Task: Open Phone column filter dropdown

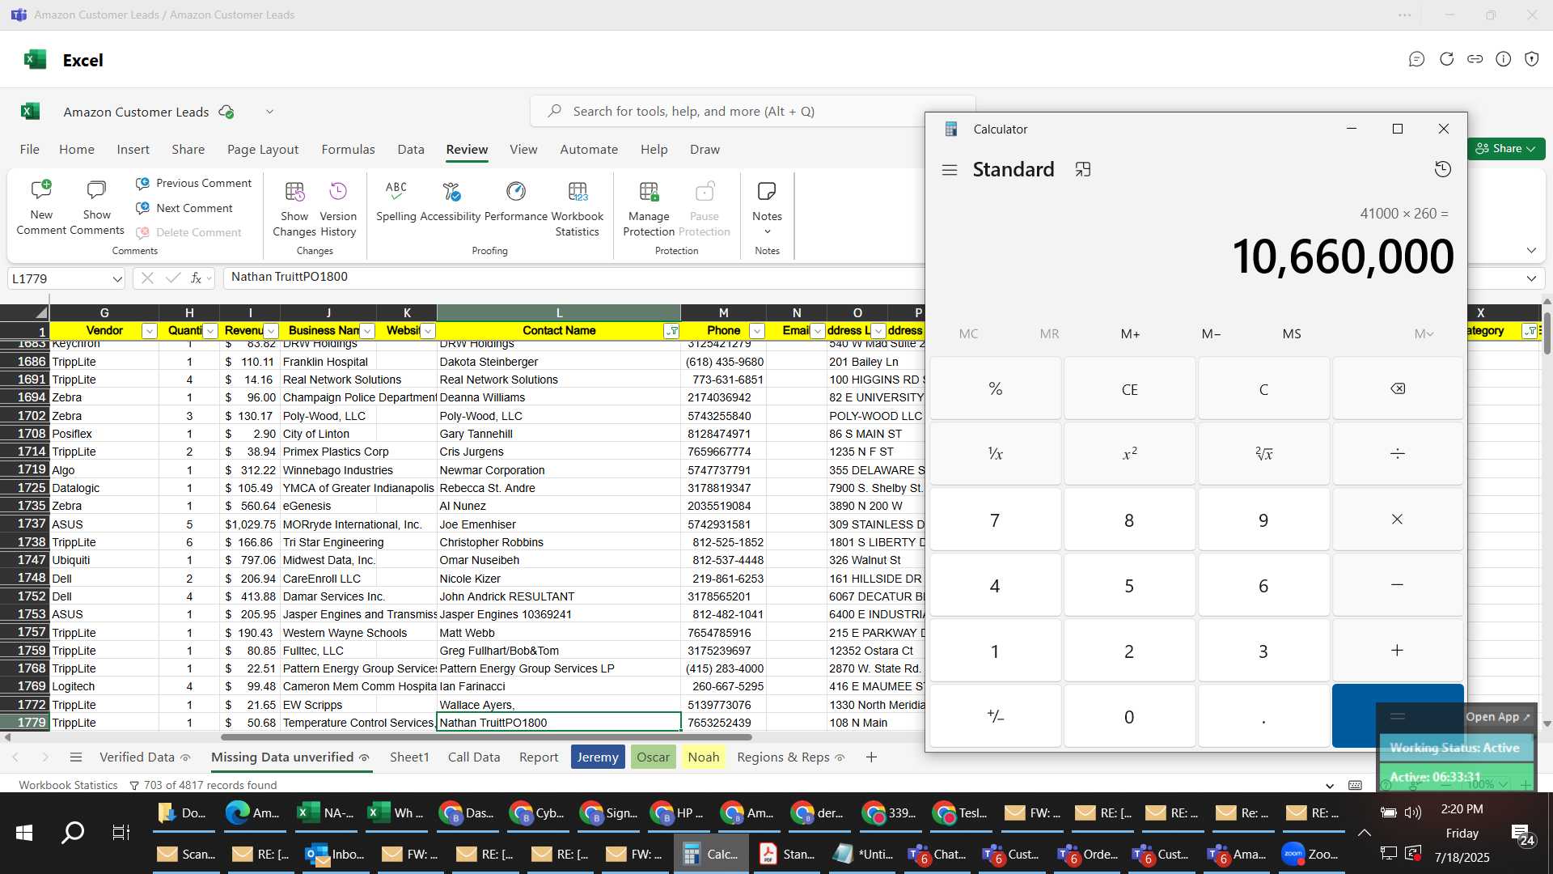Action: 757,331
